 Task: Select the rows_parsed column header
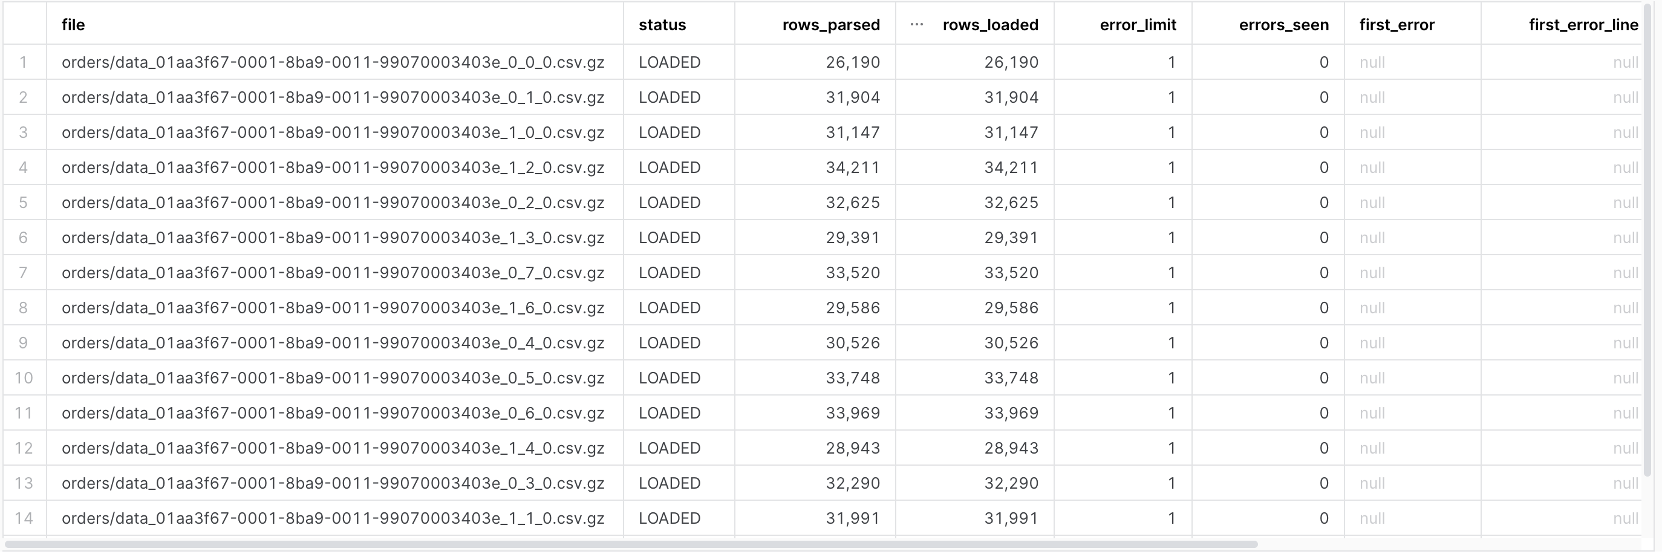[830, 25]
